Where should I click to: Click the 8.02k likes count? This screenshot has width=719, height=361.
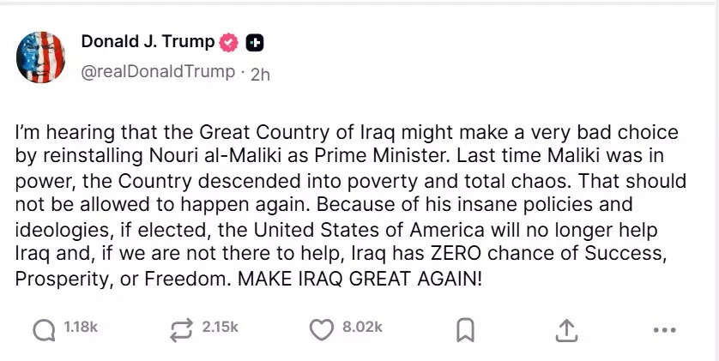(x=362, y=327)
